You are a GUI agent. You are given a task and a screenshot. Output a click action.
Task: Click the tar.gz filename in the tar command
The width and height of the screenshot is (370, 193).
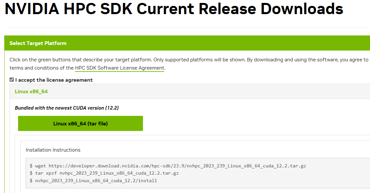point(119,173)
